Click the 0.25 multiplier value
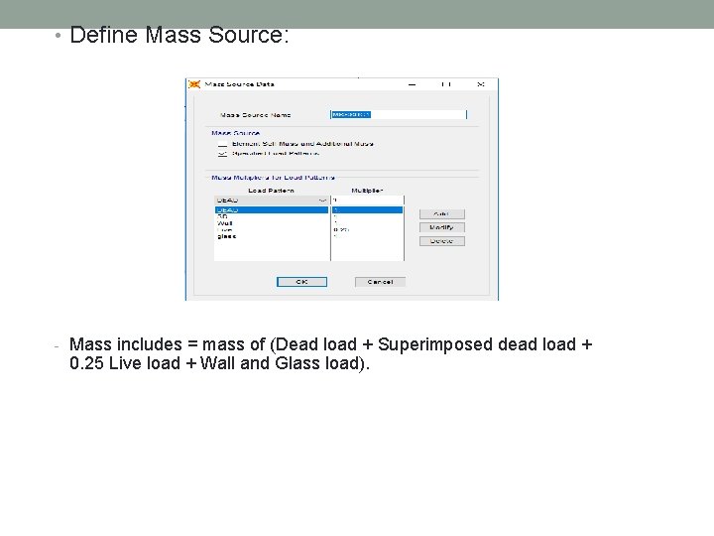This screenshot has height=536, width=714. [x=341, y=230]
